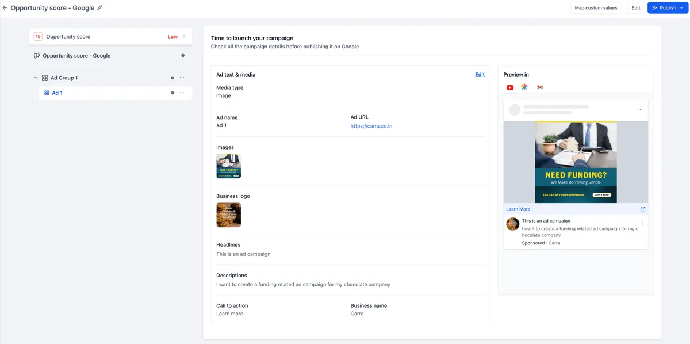Open Ad Group 1 more options menu
The width and height of the screenshot is (690, 344).
coord(182,78)
